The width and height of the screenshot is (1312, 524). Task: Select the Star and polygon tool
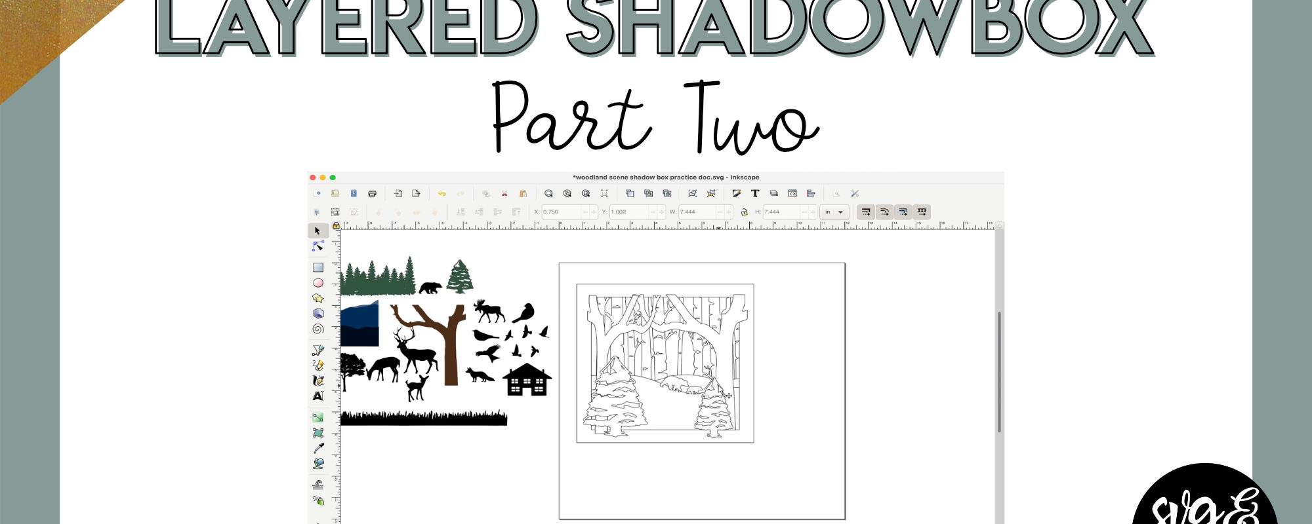pyautogui.click(x=318, y=298)
